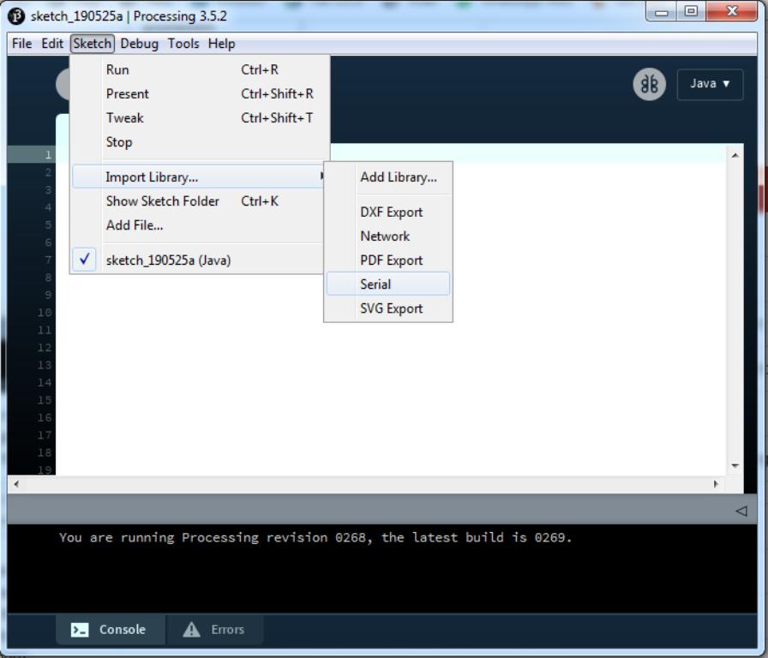The width and height of the screenshot is (768, 658).
Task: Choose Stop from Sketch menu
Action: [201, 142]
